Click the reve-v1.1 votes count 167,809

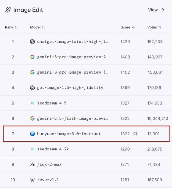tap(155, 180)
